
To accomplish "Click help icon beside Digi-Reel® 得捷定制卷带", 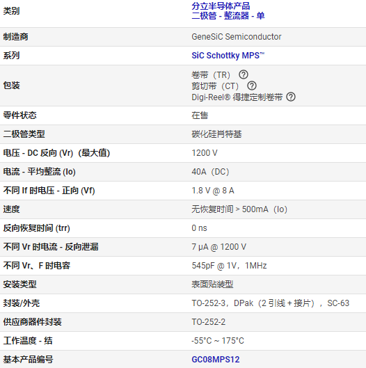I will [291, 97].
